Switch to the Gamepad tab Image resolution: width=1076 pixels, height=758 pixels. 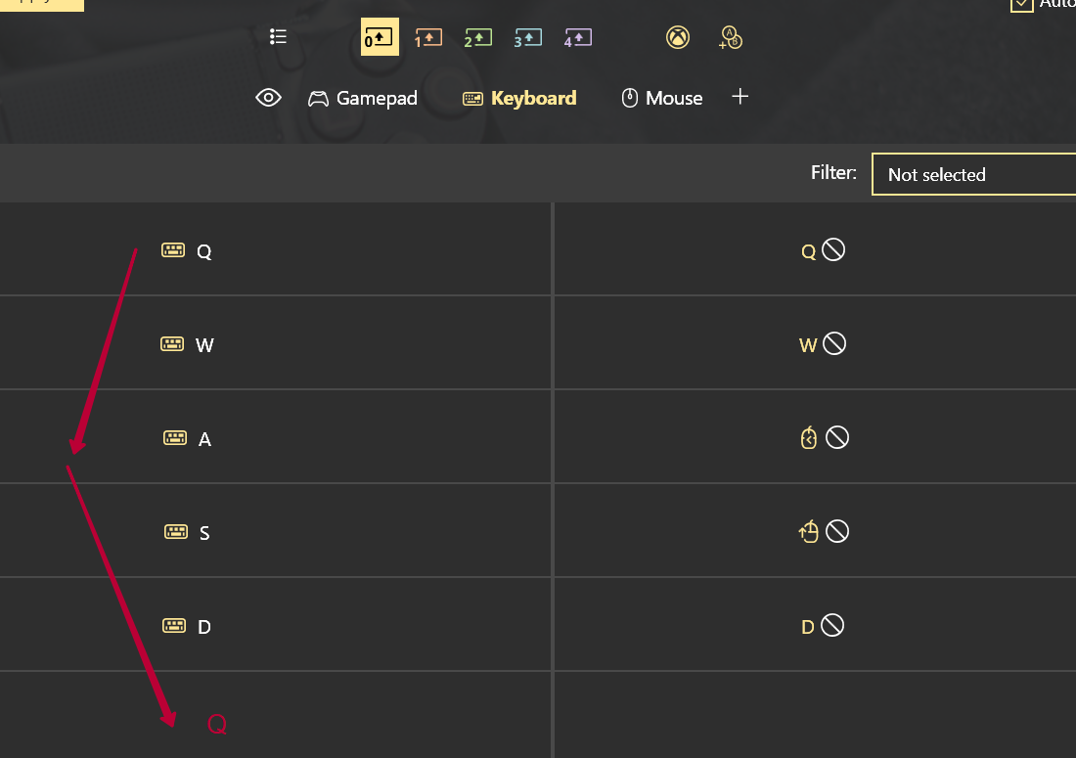362,98
